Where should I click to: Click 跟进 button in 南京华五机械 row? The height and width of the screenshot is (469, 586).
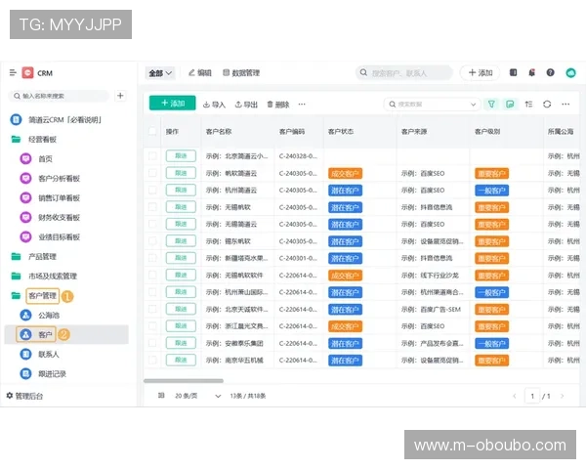point(181,360)
